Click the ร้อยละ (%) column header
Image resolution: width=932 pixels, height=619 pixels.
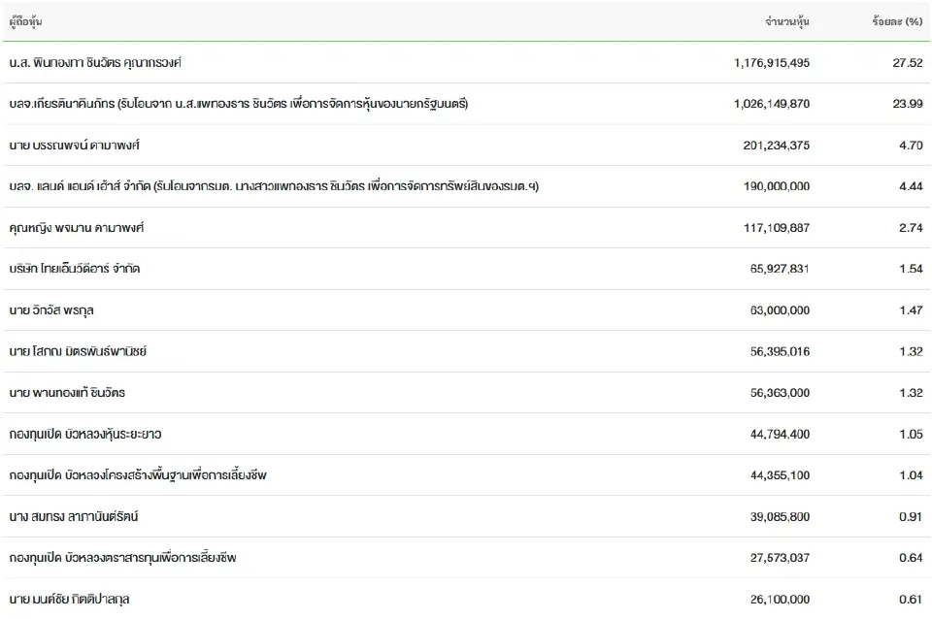coord(896,21)
